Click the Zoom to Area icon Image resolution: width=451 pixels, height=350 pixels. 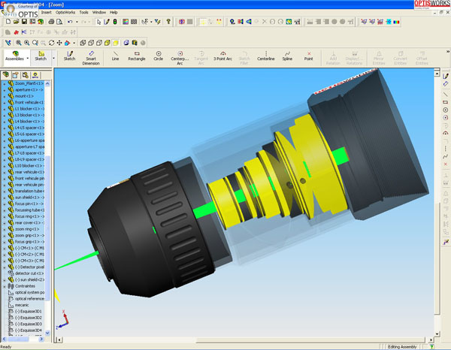coord(27,43)
